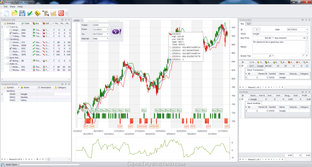312x167 pixels.
Task: Enable the SMA indicator checkbox
Action: click(10, 30)
